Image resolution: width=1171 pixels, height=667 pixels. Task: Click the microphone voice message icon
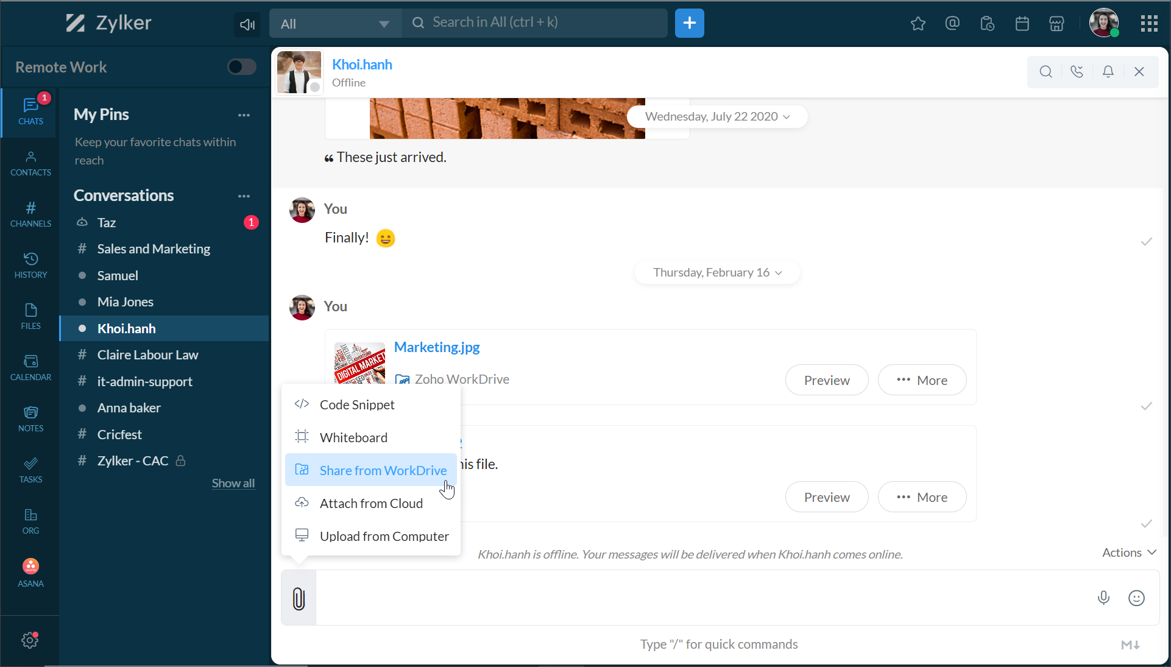tap(1103, 598)
